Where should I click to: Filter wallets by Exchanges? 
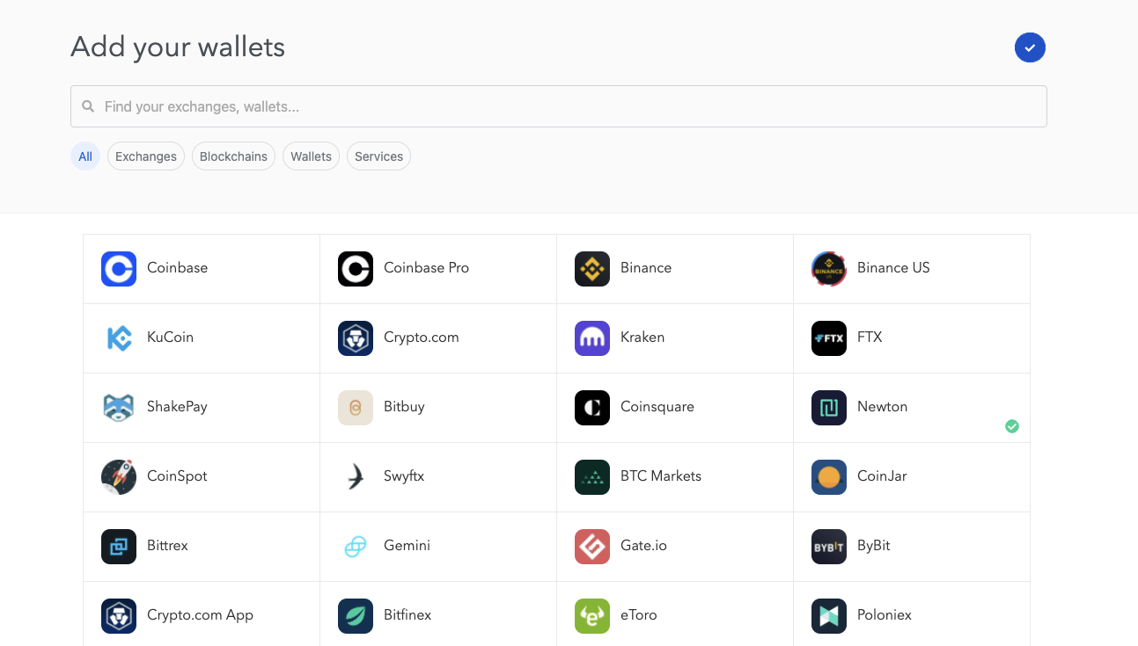point(146,156)
